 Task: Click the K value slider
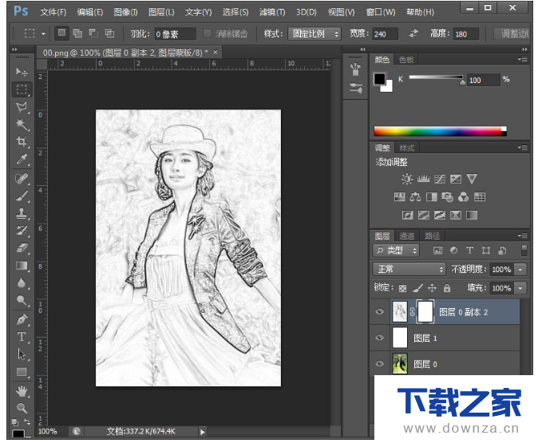(436, 77)
